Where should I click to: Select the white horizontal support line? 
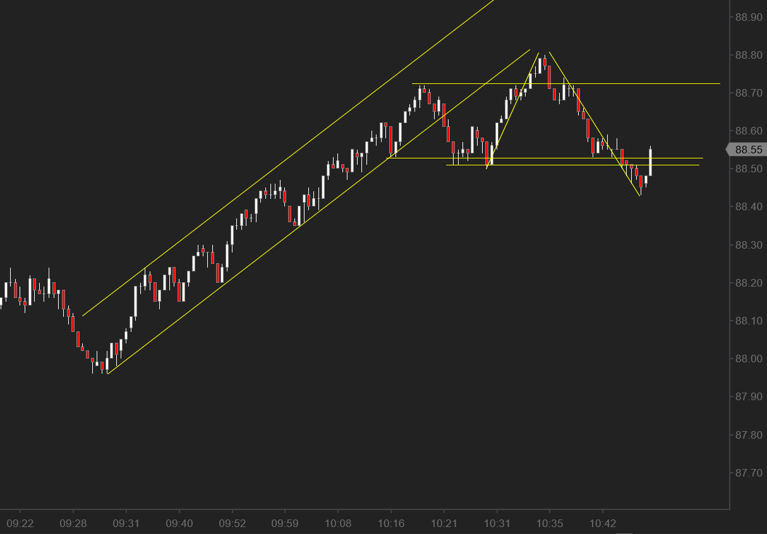pos(572,165)
